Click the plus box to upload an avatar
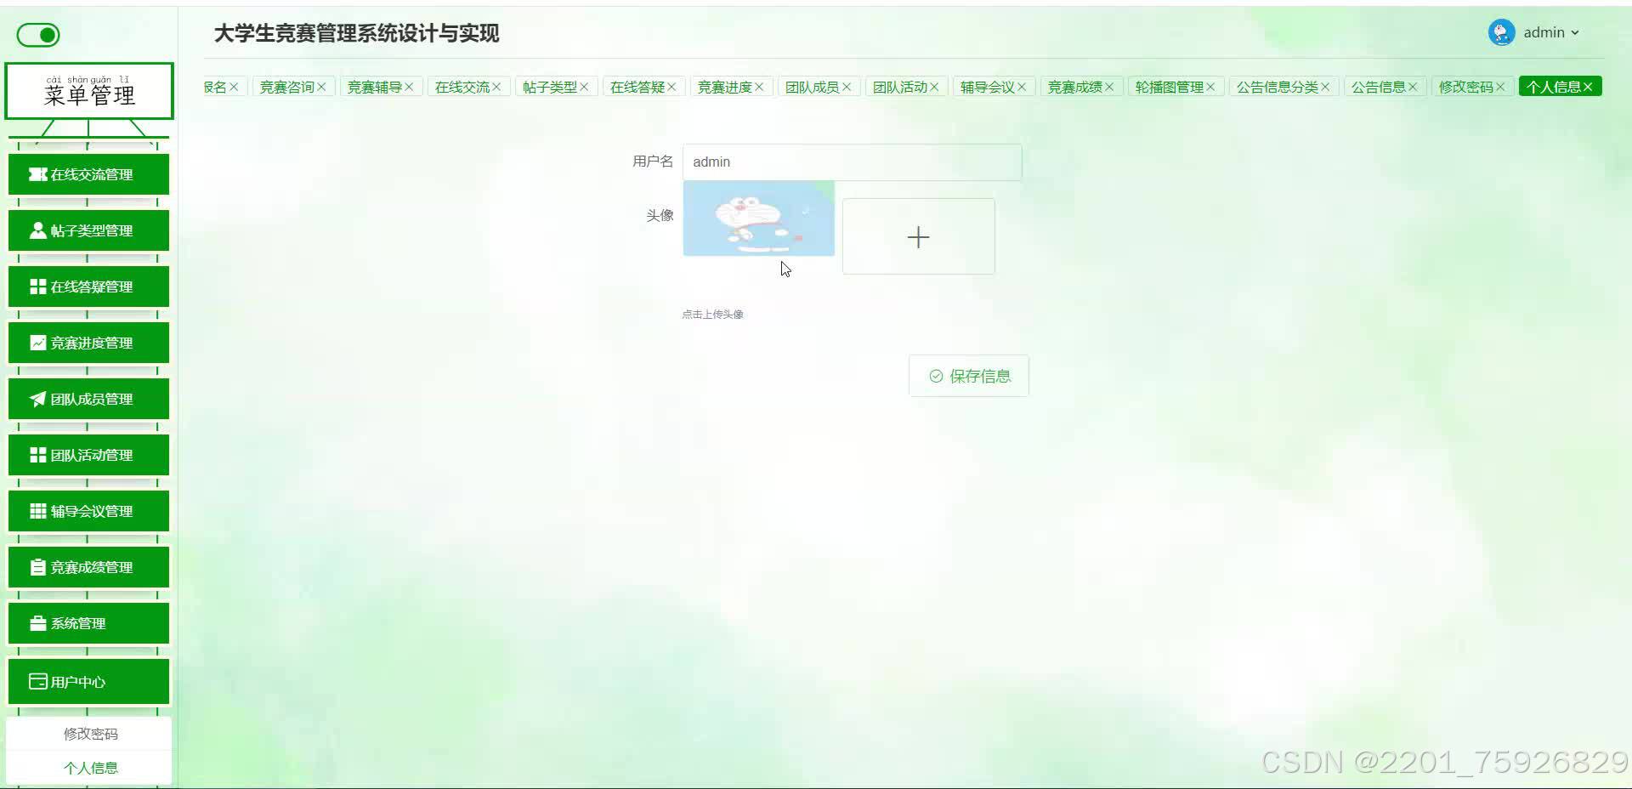This screenshot has height=789, width=1632. [x=917, y=236]
